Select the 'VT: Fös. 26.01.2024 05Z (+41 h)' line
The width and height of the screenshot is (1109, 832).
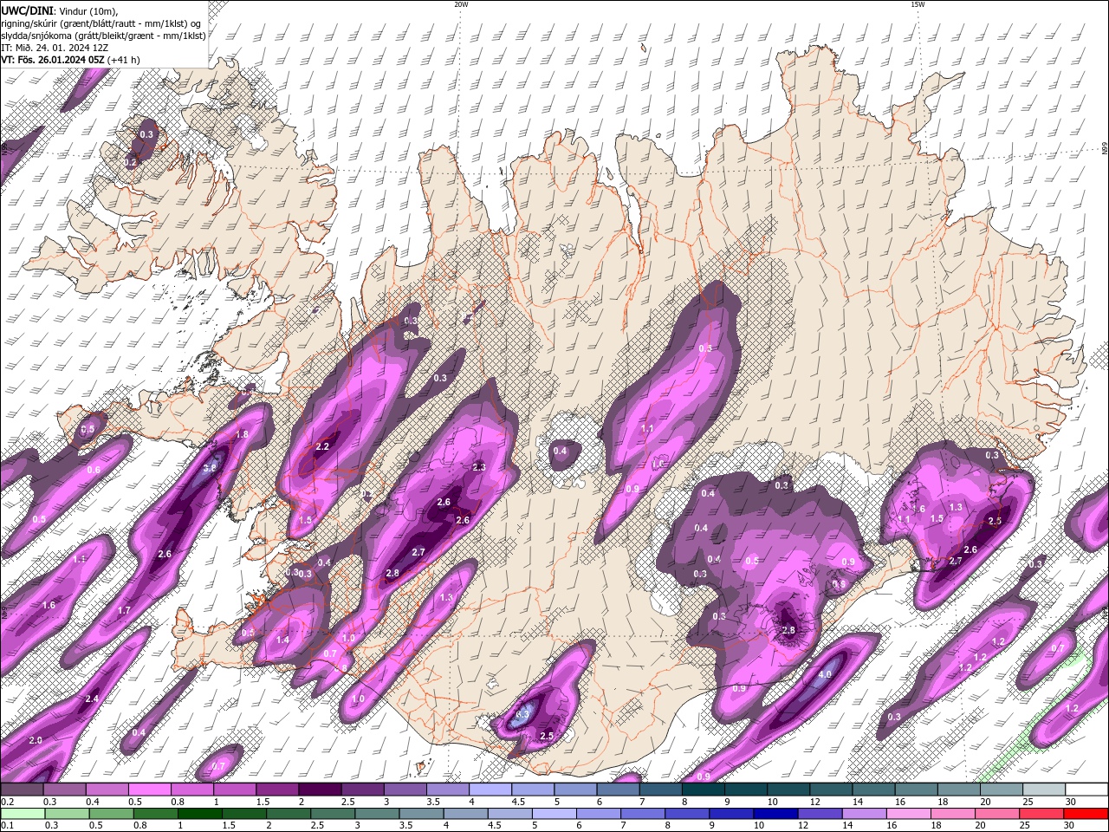click(70, 60)
